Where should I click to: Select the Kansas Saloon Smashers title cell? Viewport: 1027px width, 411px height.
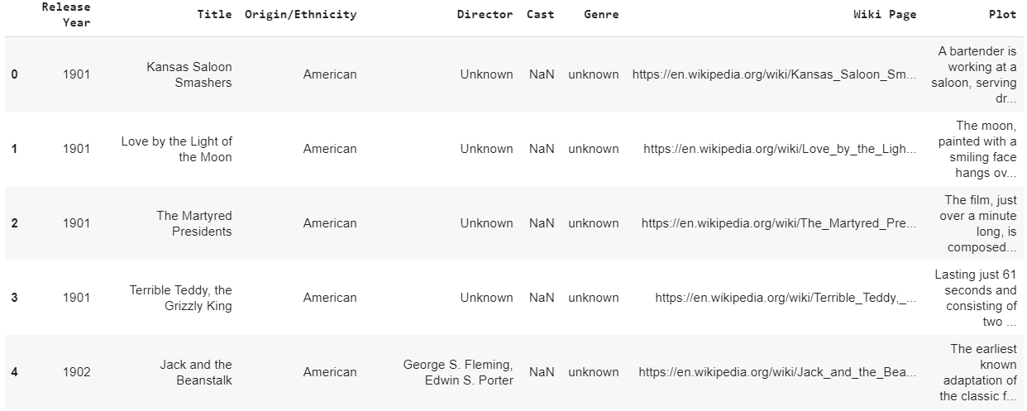189,74
